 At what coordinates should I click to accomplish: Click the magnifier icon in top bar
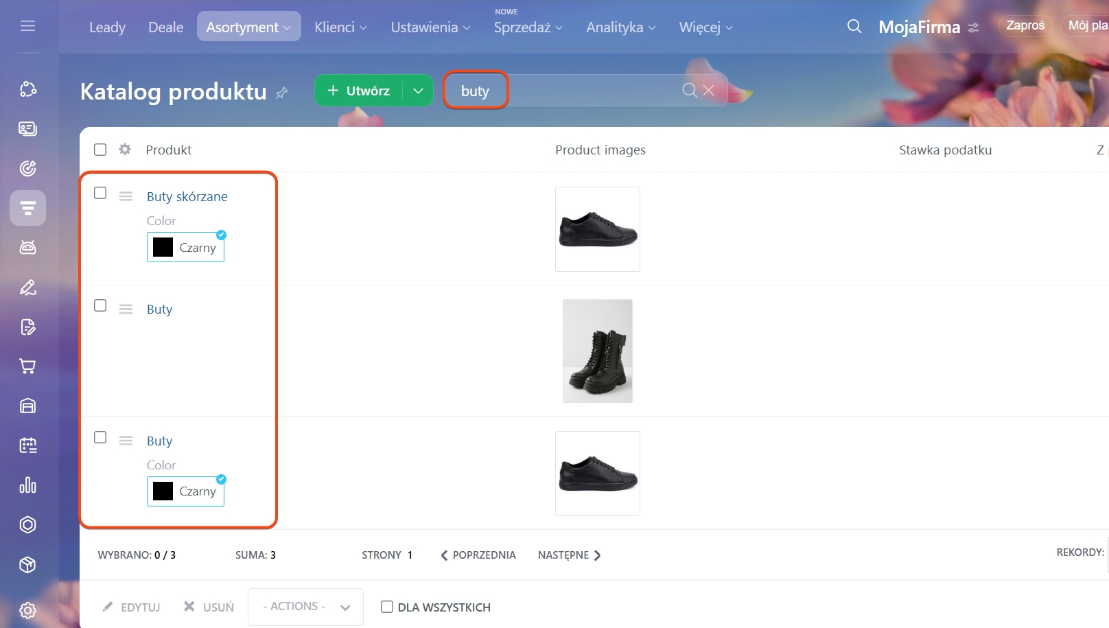(854, 27)
